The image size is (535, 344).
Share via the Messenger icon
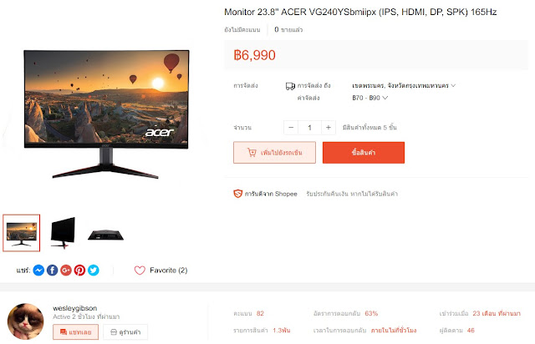pos(38,271)
